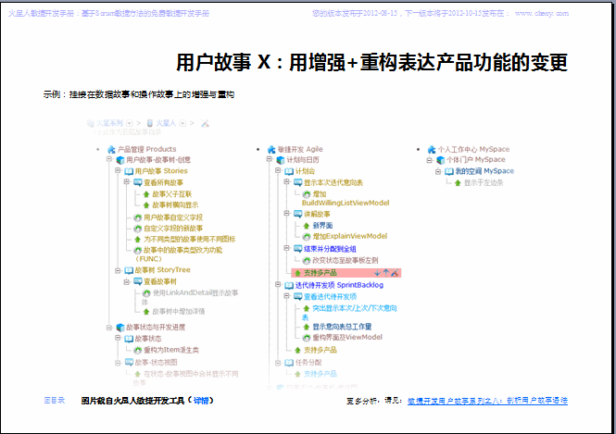Collapse the 故事状态与开发进度 node

click(x=109, y=328)
